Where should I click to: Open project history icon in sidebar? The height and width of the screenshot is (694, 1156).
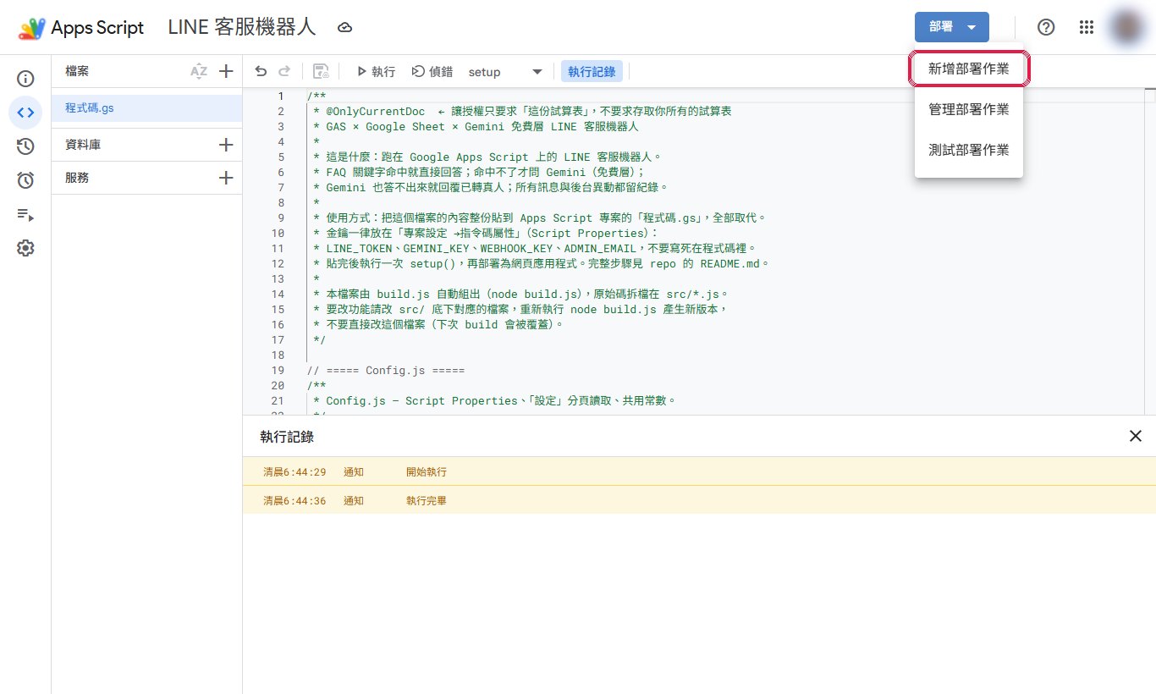point(25,146)
